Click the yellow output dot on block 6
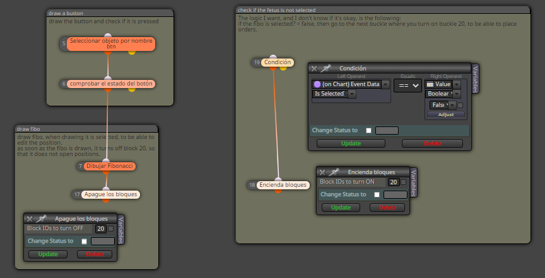 coord(131,89)
